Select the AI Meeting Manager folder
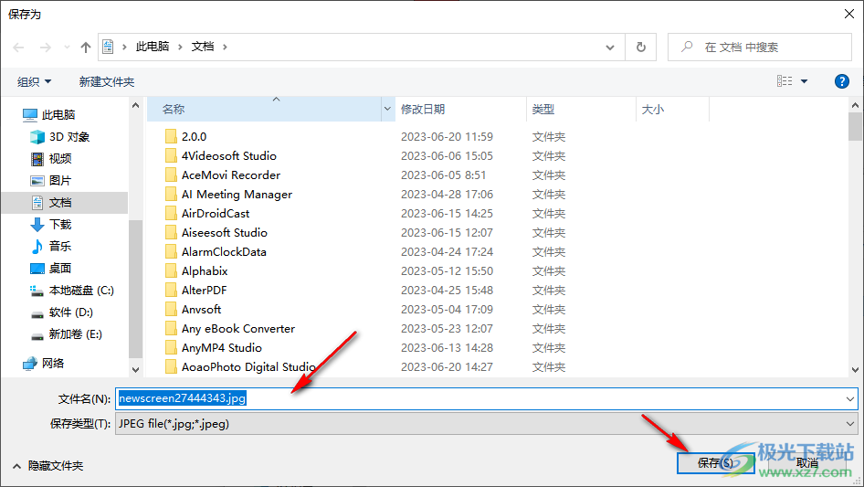 (237, 195)
